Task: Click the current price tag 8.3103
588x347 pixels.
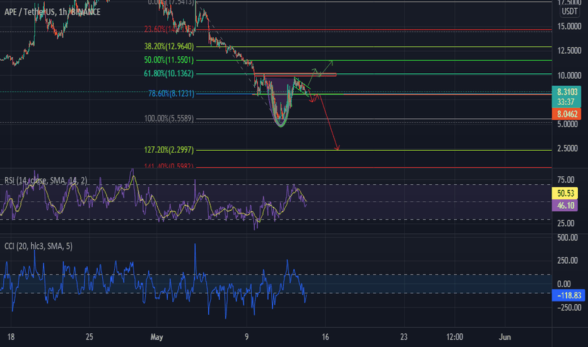Action: click(567, 97)
